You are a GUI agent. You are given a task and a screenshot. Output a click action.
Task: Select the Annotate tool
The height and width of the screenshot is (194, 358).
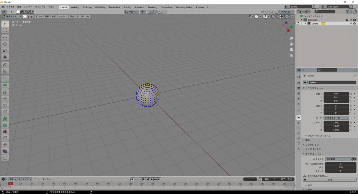pyautogui.click(x=5, y=64)
